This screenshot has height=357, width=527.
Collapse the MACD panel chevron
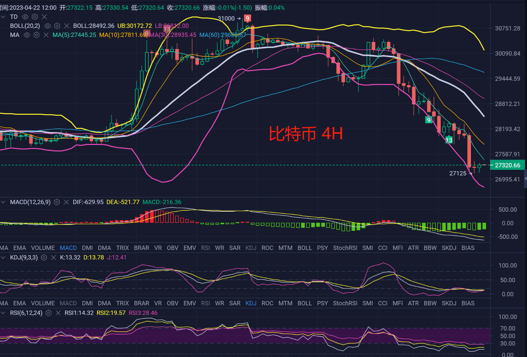[3, 202]
